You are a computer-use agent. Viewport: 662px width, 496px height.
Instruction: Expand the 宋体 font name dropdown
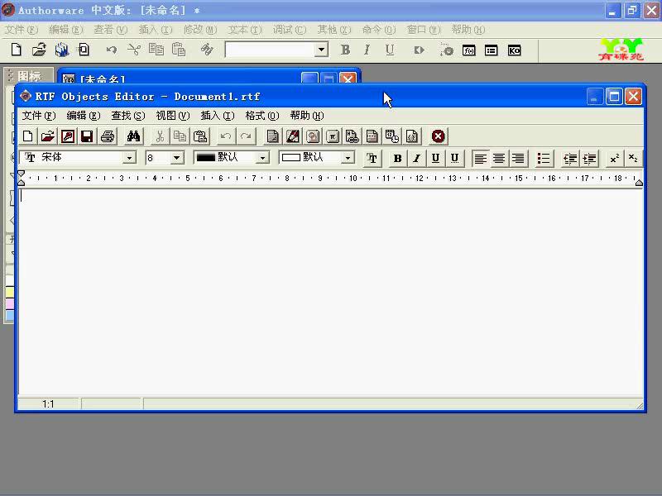click(x=130, y=158)
